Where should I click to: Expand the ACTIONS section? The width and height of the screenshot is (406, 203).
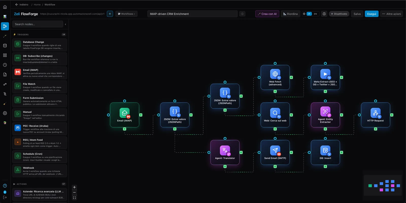(x=39, y=184)
